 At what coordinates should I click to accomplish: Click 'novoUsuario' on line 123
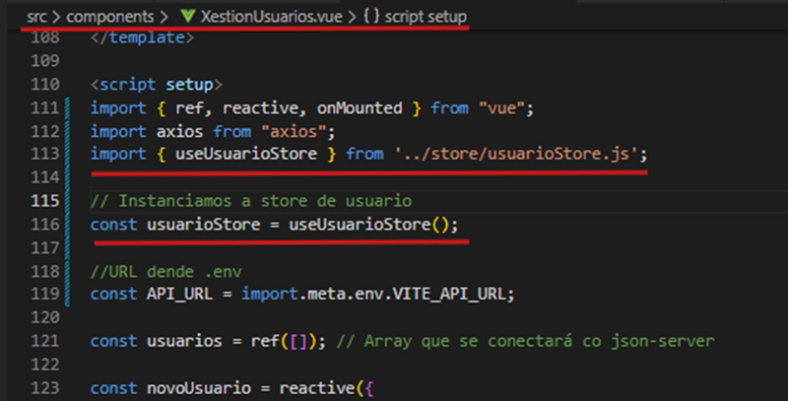tap(199, 388)
